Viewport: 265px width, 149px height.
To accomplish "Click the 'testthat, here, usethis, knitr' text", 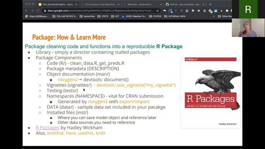I will click(76, 133).
